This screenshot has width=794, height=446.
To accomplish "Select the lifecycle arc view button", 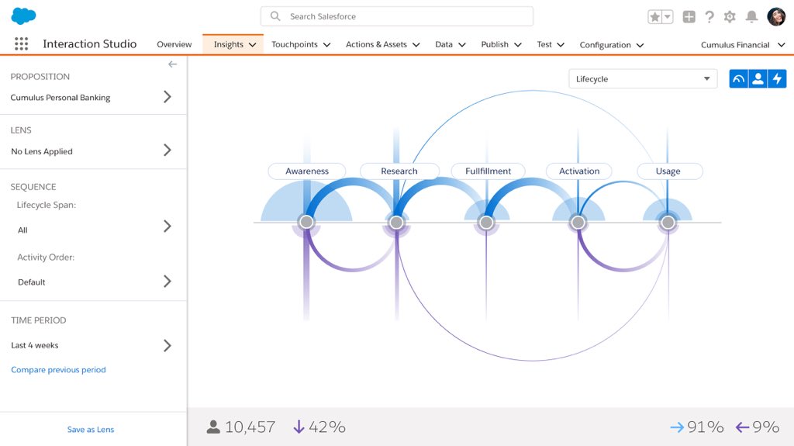I will (738, 78).
